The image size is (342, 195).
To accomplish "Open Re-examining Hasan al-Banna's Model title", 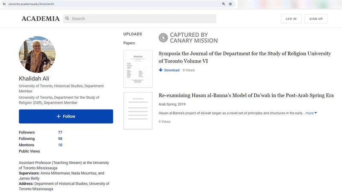I will [246, 95].
